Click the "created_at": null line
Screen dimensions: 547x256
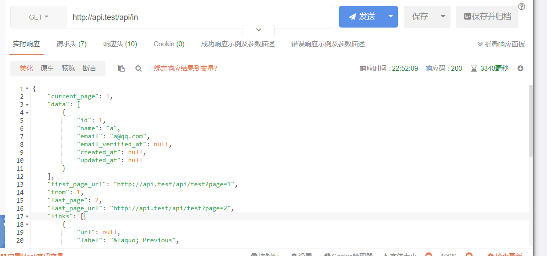pyautogui.click(x=111, y=152)
